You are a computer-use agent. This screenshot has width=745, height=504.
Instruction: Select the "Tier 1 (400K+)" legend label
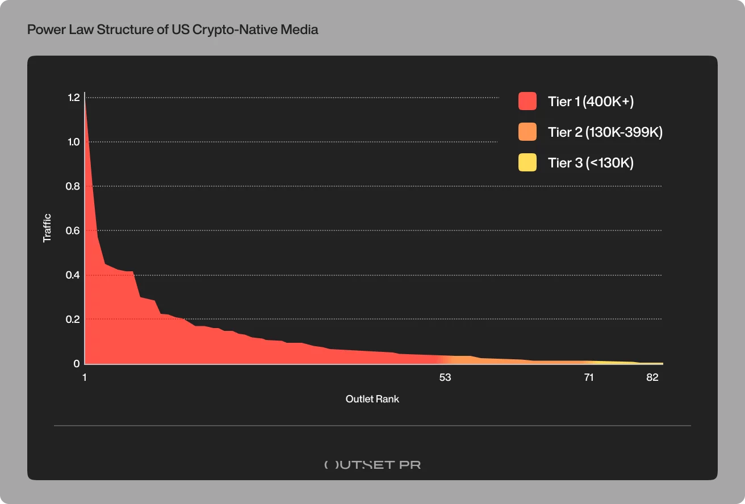click(591, 102)
